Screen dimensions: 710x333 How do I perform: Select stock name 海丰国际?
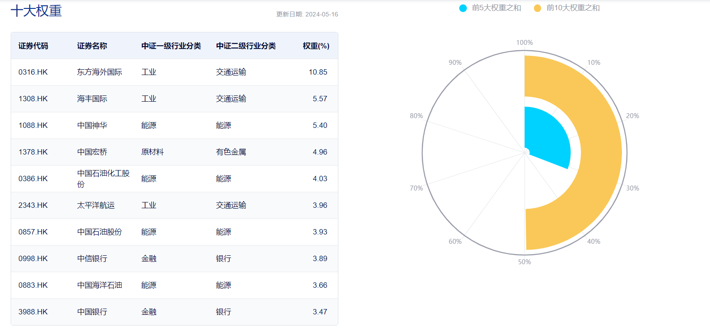(92, 99)
